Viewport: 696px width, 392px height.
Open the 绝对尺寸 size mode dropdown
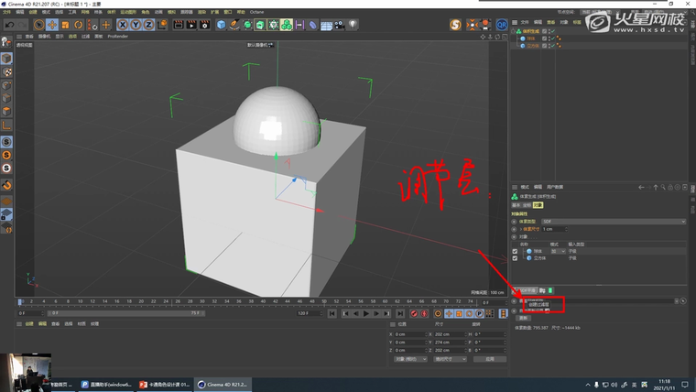click(451, 359)
